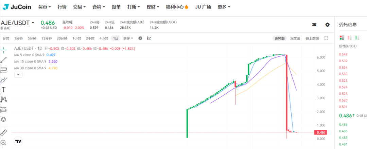367x149 pixels.
Task: Go to 福利中心 page
Action: pyautogui.click(x=187, y=7)
